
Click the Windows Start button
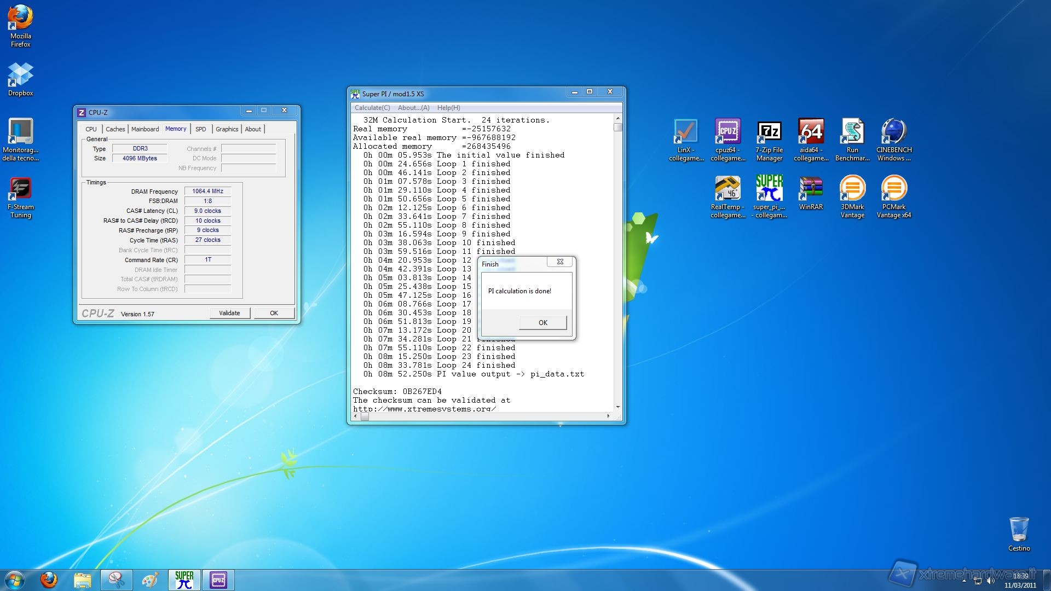tap(15, 580)
